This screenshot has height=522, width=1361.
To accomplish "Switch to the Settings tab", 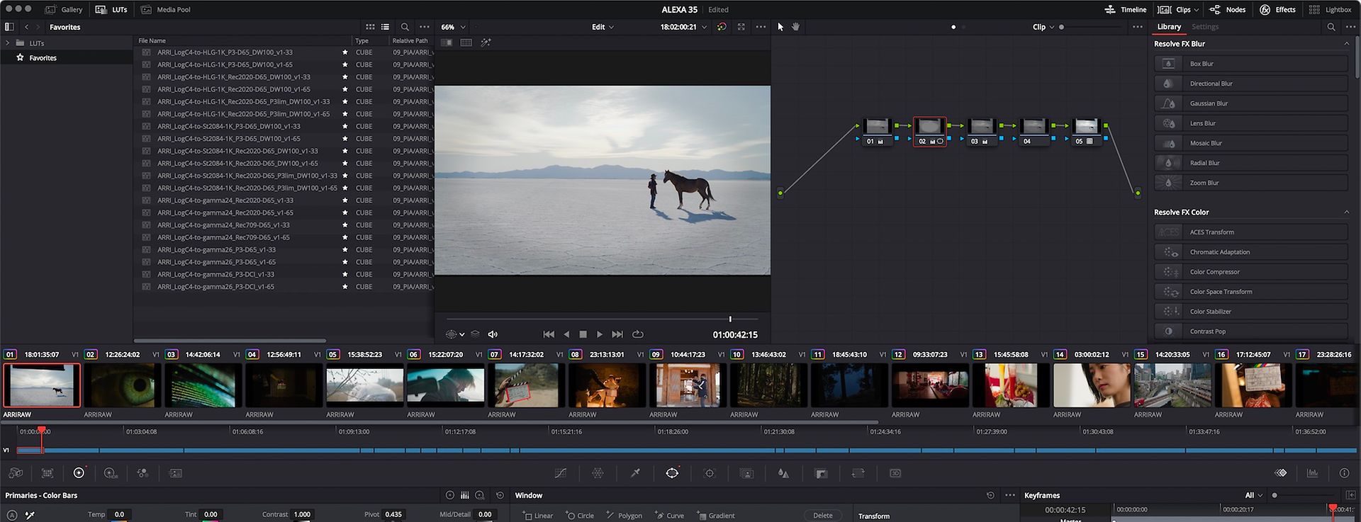I will pos(1204,27).
